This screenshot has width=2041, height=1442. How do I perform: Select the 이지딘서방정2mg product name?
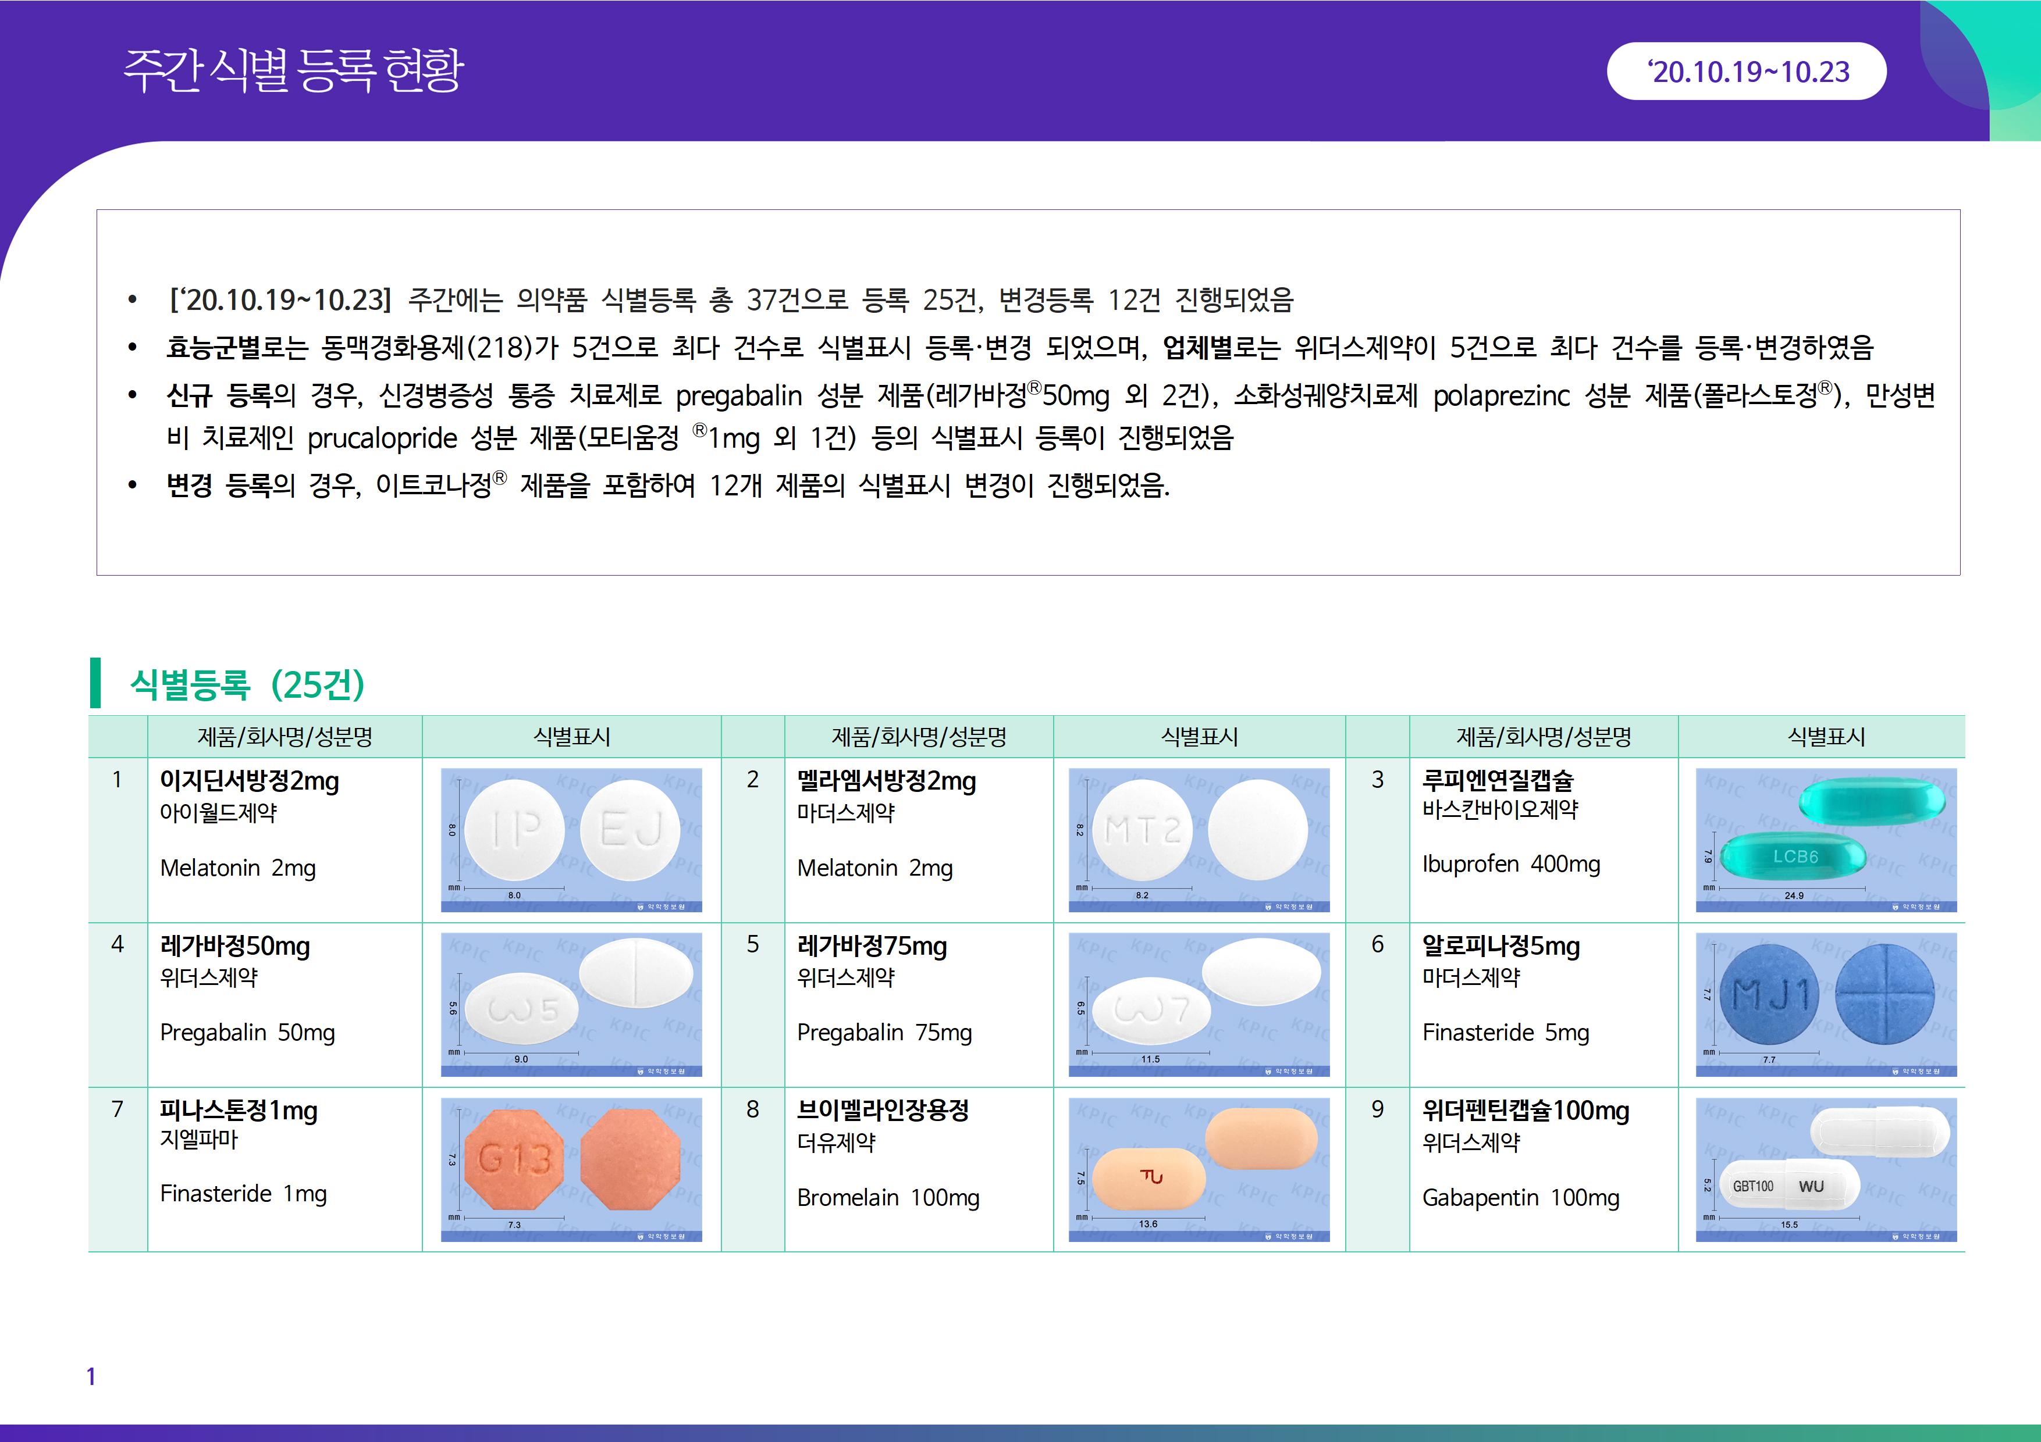[249, 781]
